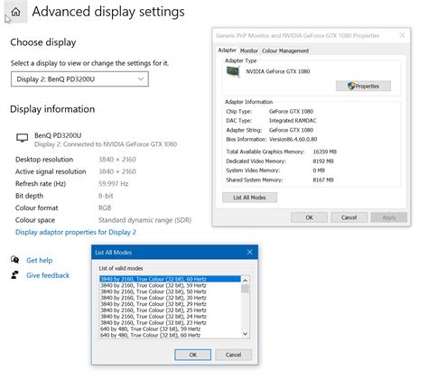The width and height of the screenshot is (428, 379).
Task: Click the Give feedback person icon
Action: click(14, 275)
